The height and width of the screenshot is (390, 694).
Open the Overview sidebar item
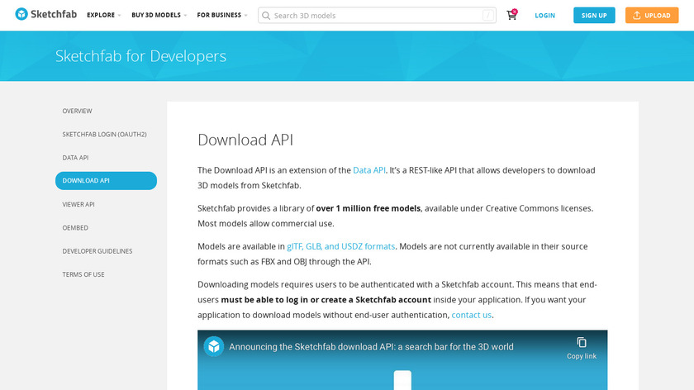pos(77,111)
